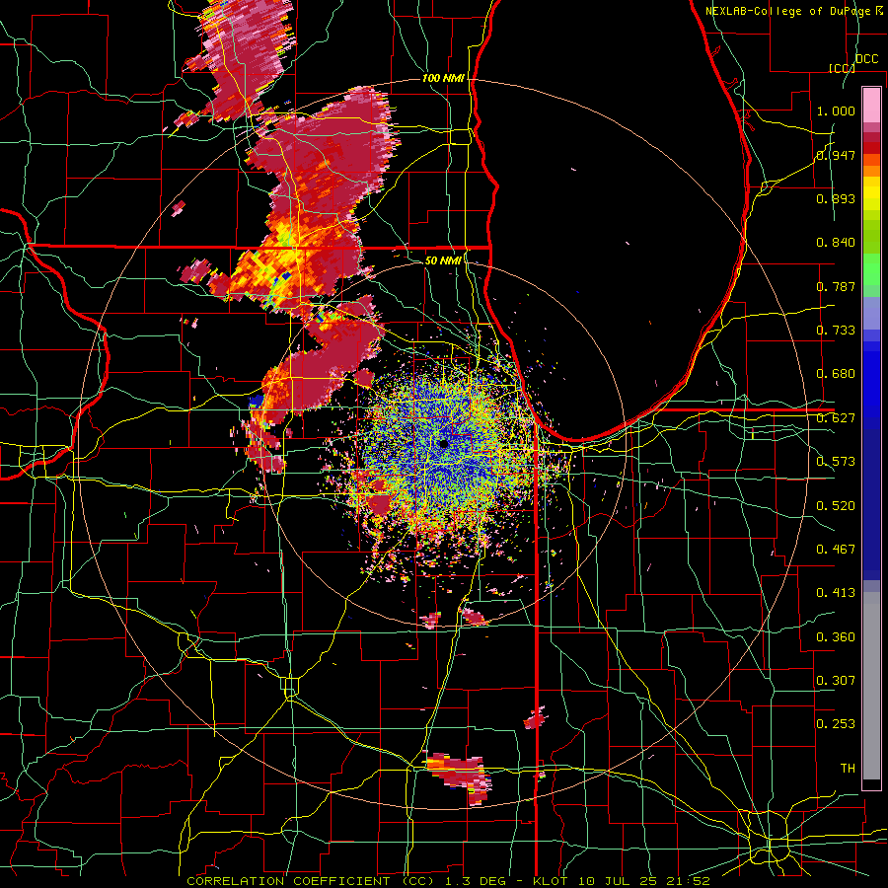
Task: Click the 0.733 scale value
Action: [x=836, y=331]
